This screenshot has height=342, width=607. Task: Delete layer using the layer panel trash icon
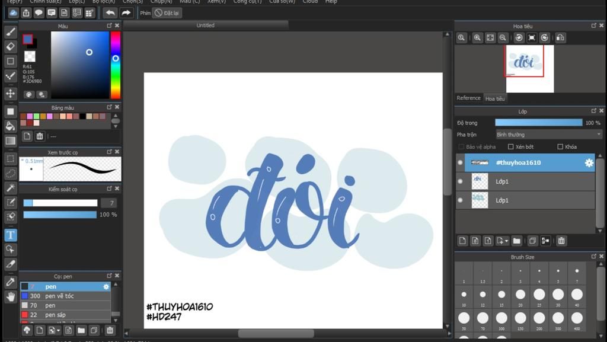pos(561,241)
